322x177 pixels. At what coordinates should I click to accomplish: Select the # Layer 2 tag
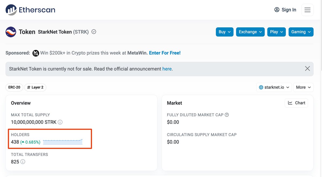(x=35, y=87)
